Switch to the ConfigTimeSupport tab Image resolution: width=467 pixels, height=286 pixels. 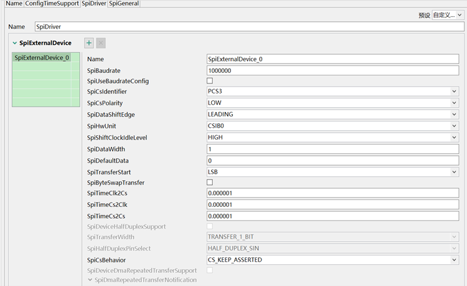click(52, 4)
